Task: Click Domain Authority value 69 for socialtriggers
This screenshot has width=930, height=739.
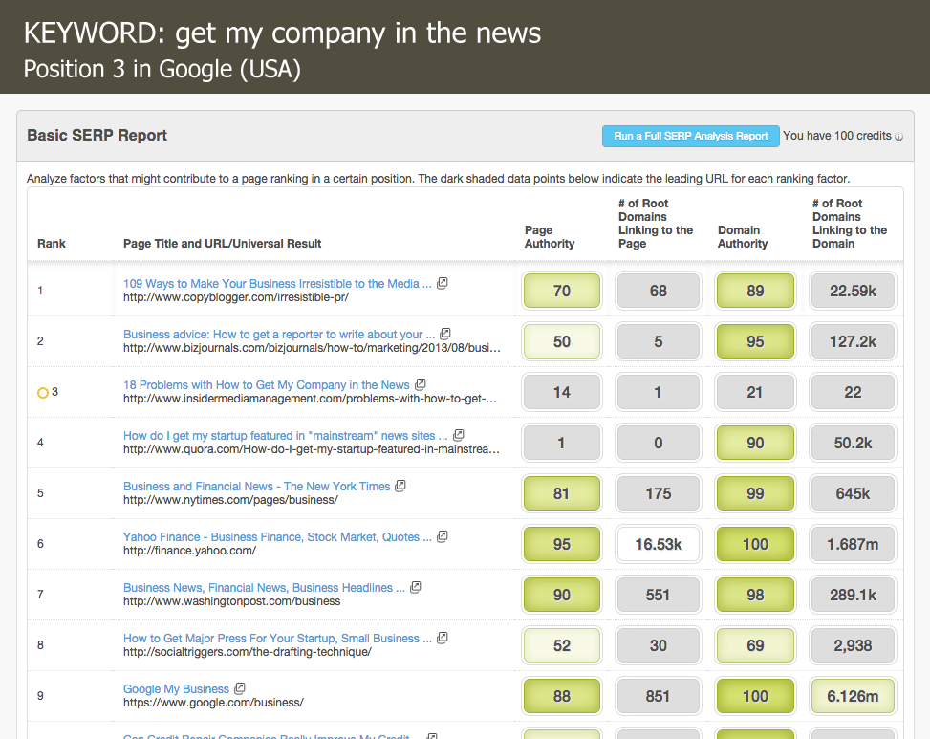Action: [755, 646]
